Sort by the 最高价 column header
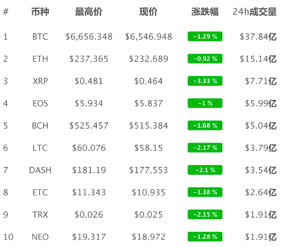This screenshot has width=282, height=247. pos(89,12)
